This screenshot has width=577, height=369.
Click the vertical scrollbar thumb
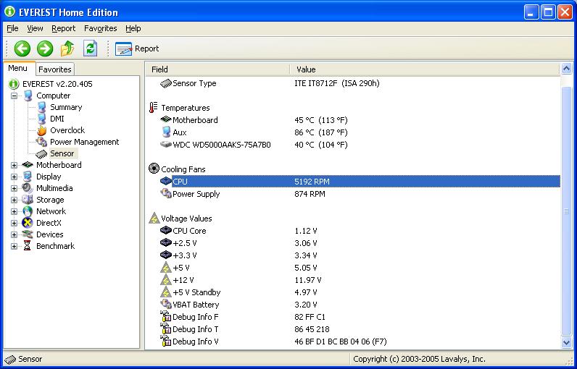(566, 211)
